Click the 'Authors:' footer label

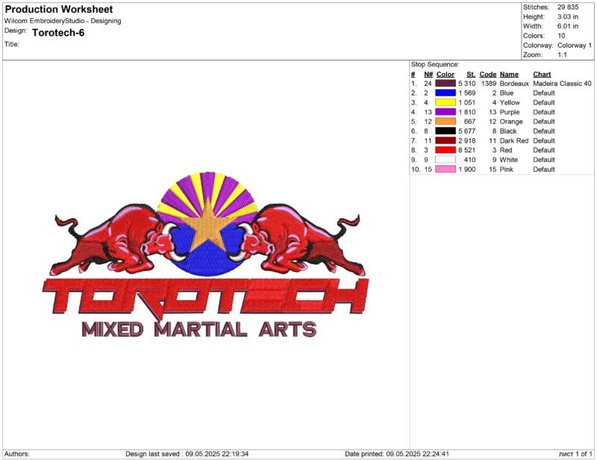point(17,454)
